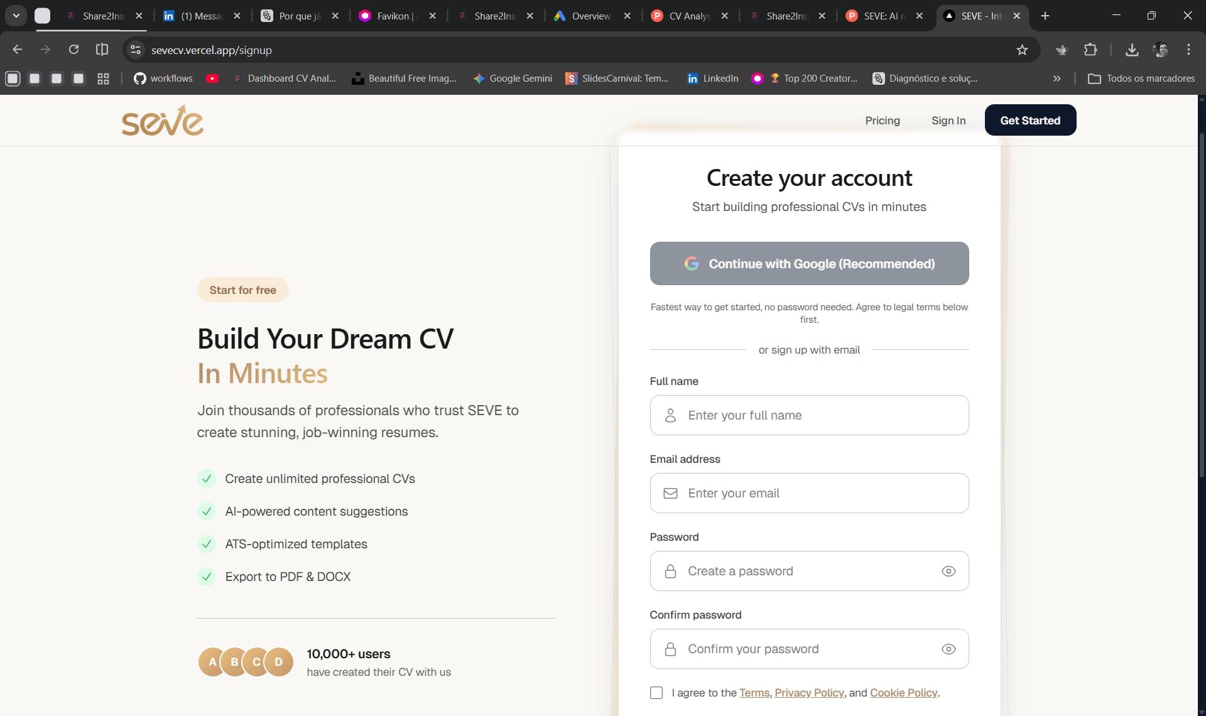
Task: Bookmark this page with star icon
Action: coord(1022,50)
